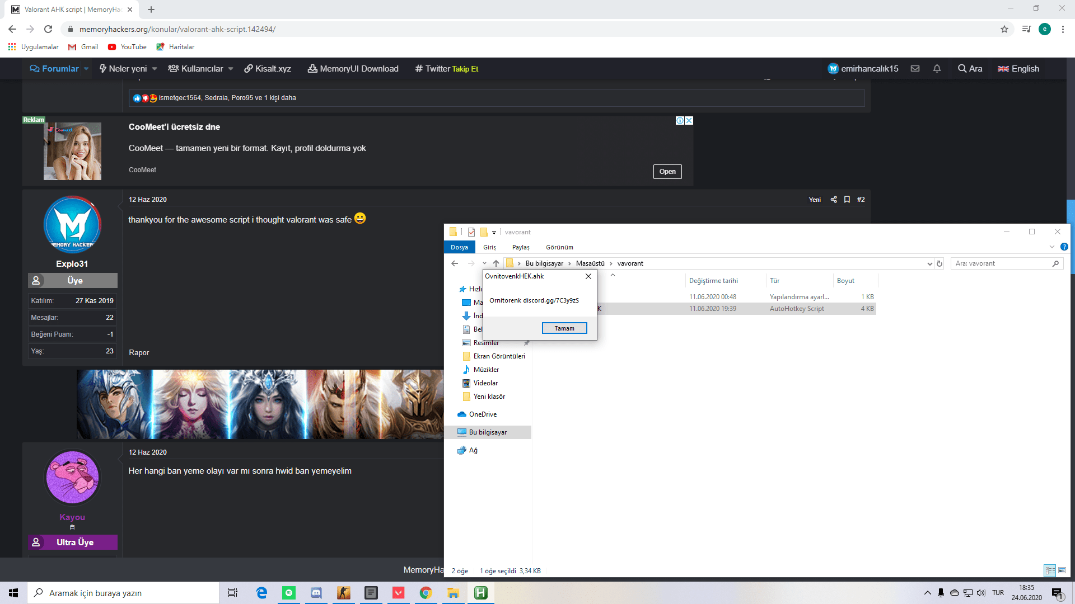Screen dimensions: 1075x604
Task: Open Kayou user profile name
Action: [72, 517]
